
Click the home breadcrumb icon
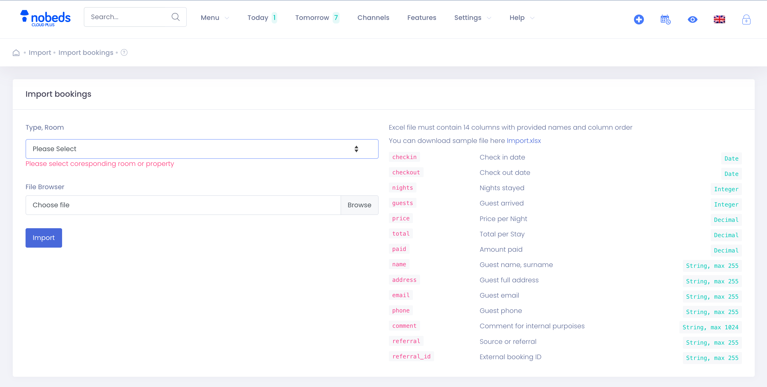tap(16, 53)
